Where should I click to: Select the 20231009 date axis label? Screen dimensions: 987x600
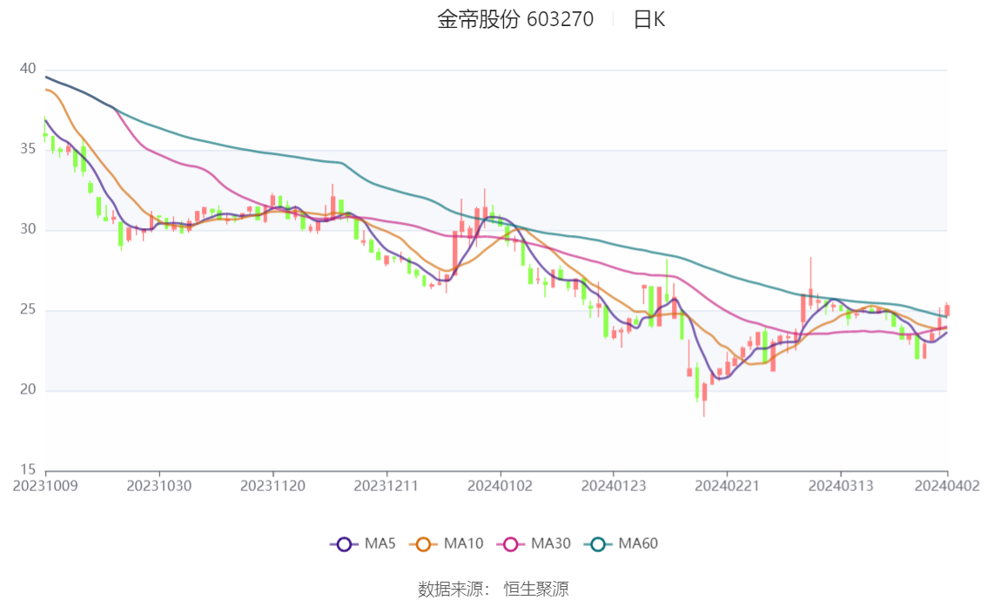pyautogui.click(x=45, y=486)
